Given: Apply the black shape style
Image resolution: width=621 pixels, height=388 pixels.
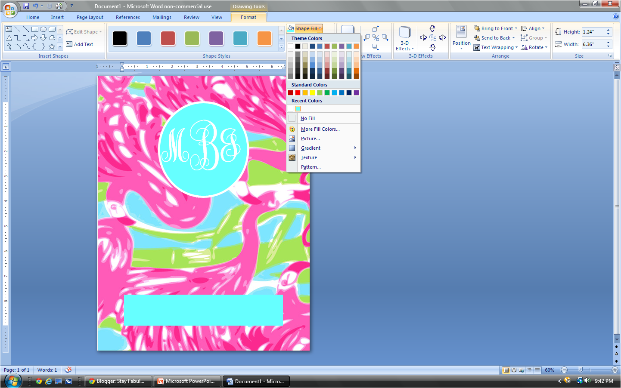Looking at the screenshot, I should coord(120,38).
